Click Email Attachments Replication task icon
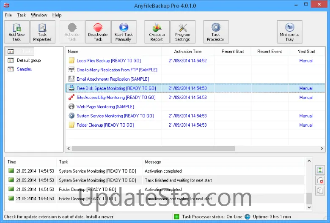The width and height of the screenshot is (330, 223). click(x=71, y=79)
